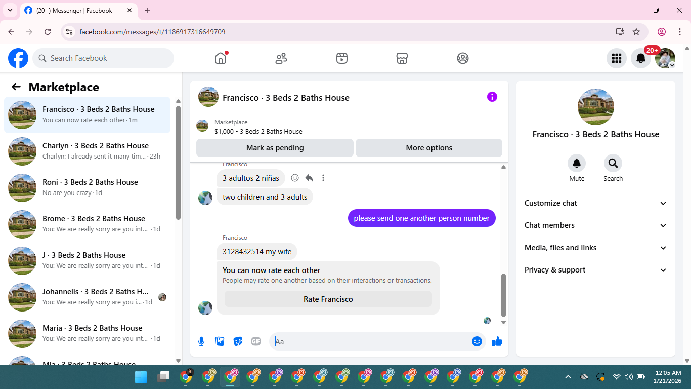Reply to the '3 adultos 2 niñas' message
Image resolution: width=691 pixels, height=389 pixels.
click(309, 178)
